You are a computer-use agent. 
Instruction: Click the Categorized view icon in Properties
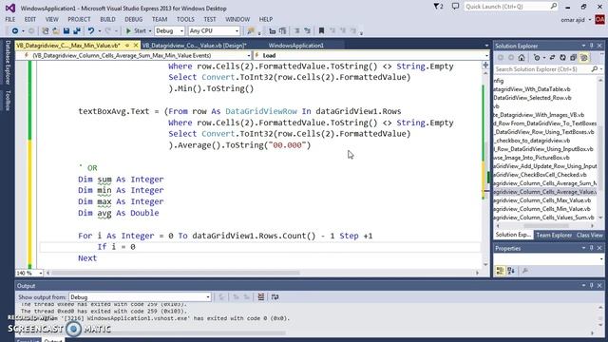[x=501, y=271]
